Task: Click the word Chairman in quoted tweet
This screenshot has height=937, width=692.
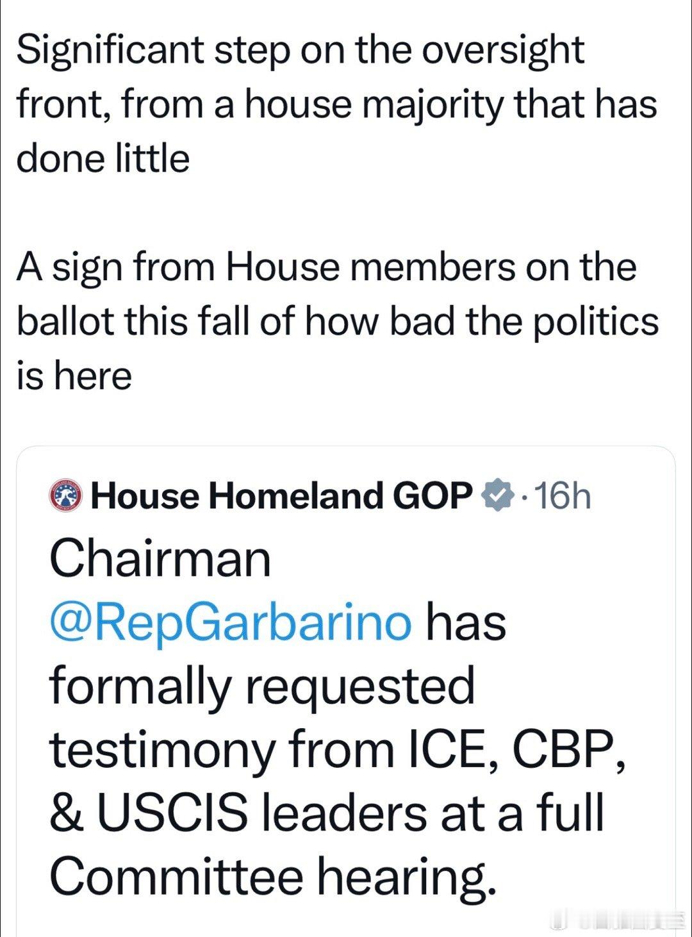Action: pyautogui.click(x=161, y=558)
